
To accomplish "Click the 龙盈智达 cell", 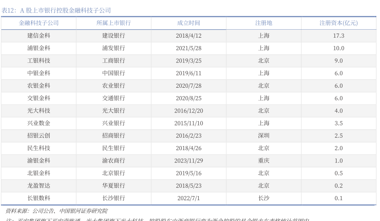I will pyautogui.click(x=39, y=186).
